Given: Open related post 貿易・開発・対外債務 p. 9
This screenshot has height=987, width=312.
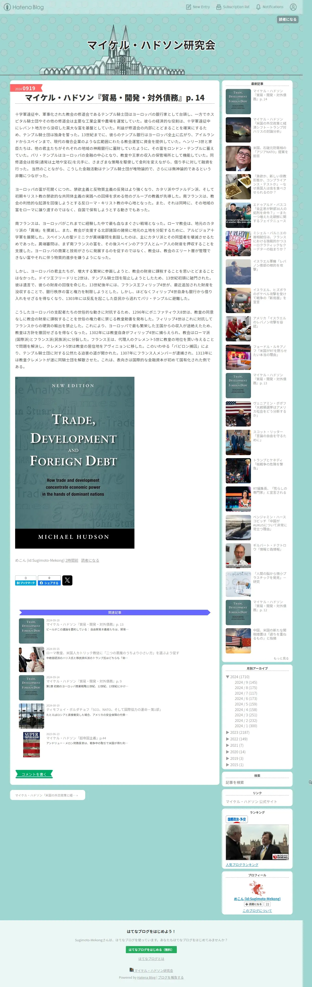Looking at the screenshot, I should tap(84, 681).
